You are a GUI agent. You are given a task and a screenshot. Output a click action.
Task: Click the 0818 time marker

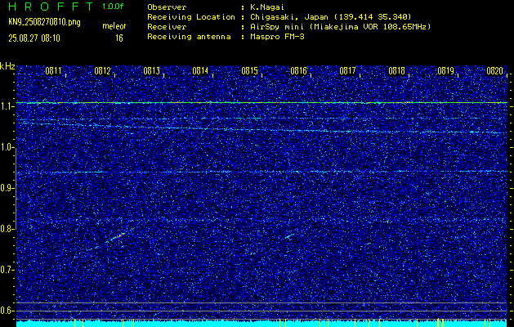pos(396,70)
